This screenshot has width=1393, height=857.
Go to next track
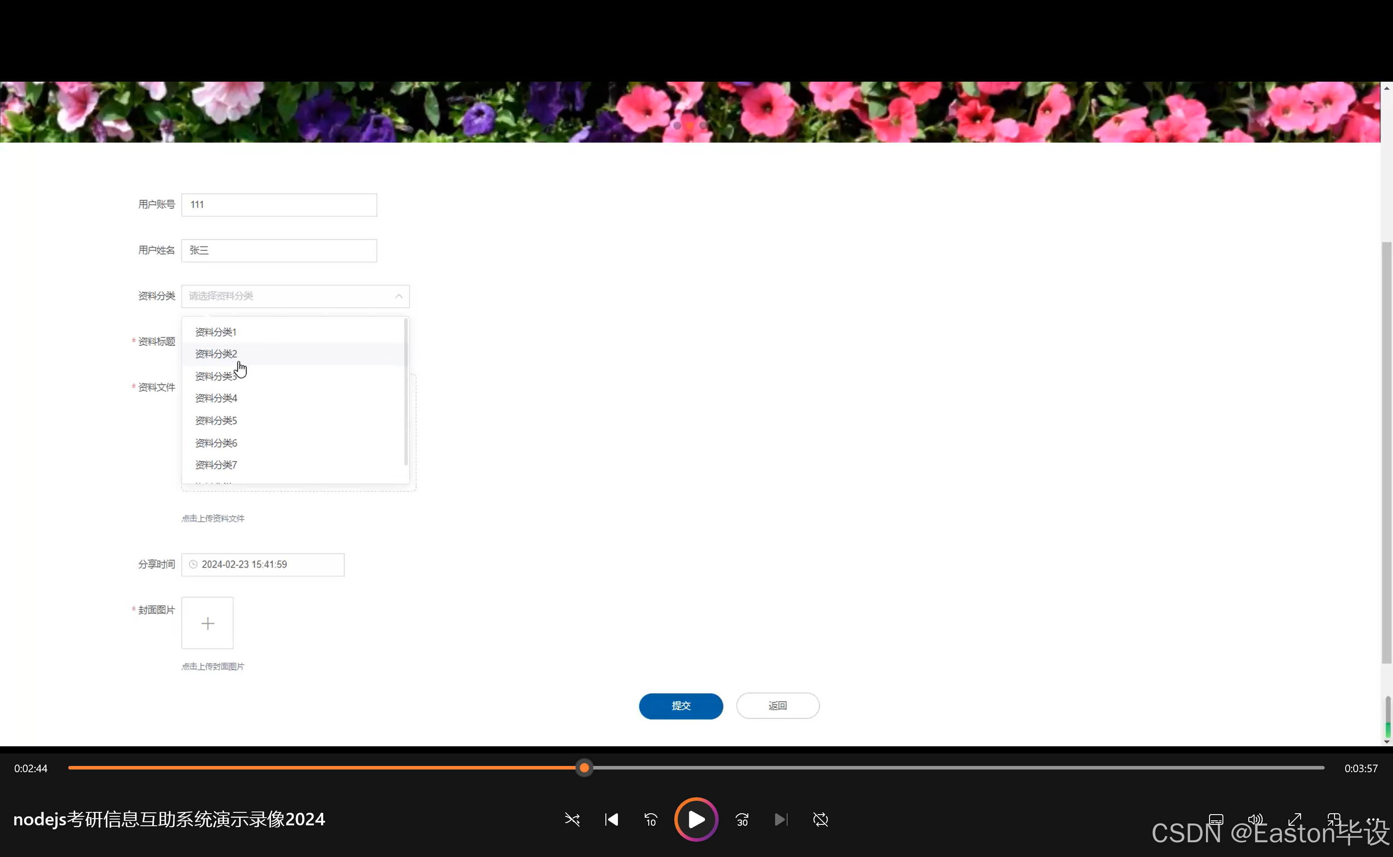781,820
